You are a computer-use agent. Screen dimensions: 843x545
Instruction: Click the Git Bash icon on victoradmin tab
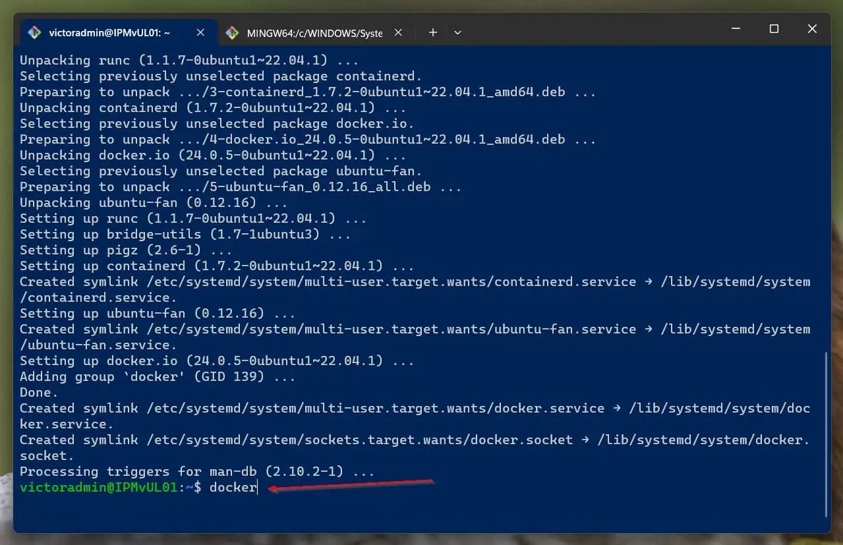pos(34,32)
